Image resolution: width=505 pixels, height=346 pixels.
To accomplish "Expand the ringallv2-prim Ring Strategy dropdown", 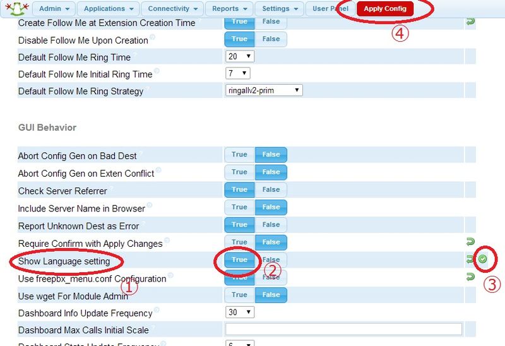I will pos(264,90).
